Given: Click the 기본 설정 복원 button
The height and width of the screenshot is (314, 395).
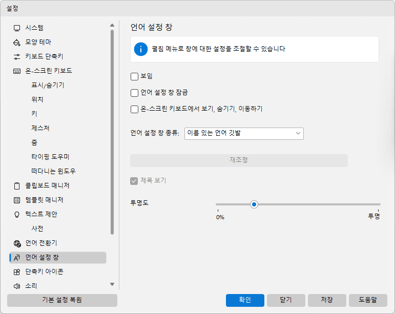Looking at the screenshot, I should coord(62,300).
